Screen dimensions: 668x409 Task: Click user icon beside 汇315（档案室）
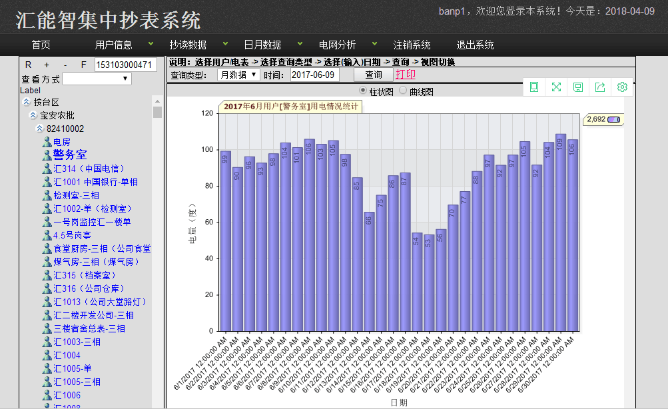(x=47, y=275)
